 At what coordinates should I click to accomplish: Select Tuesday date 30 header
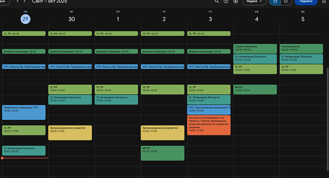(x=72, y=19)
